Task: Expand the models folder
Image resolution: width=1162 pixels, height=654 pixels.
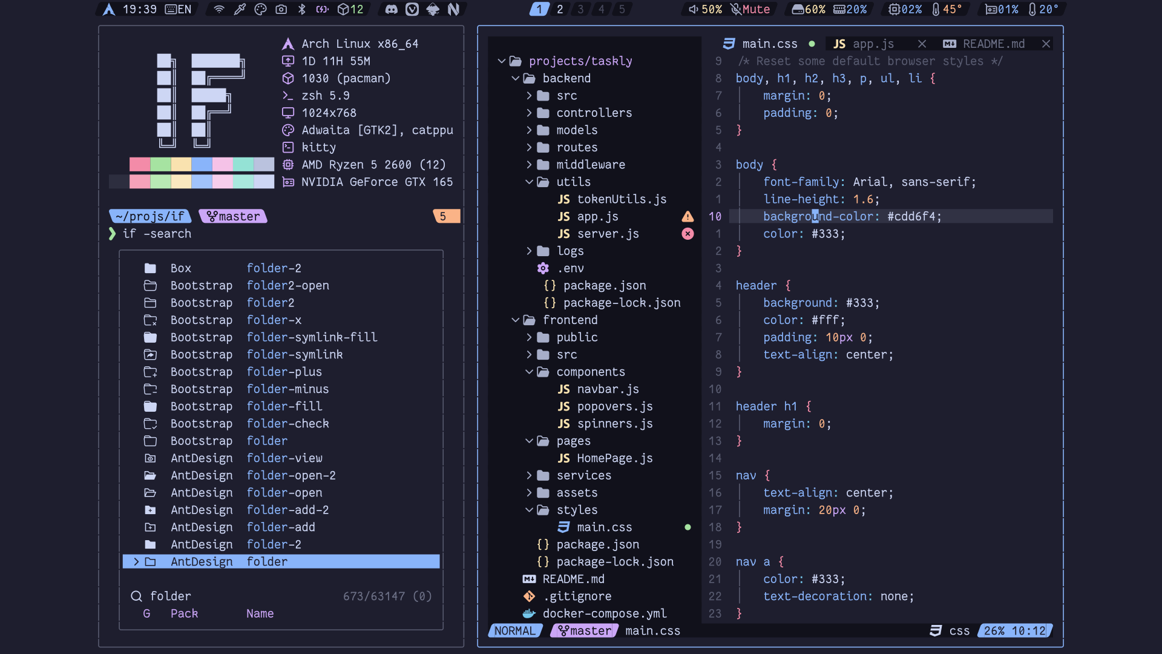Action: click(529, 130)
